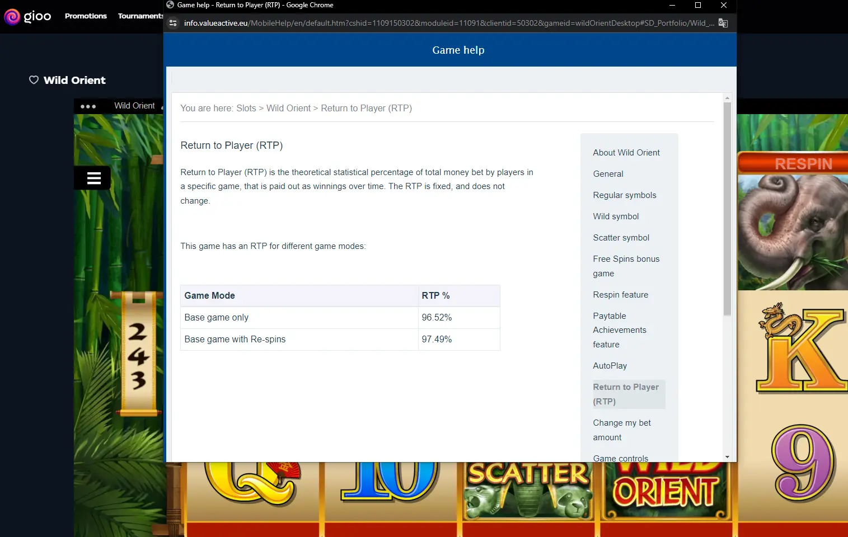Minimize the Game help Chrome window
Screen dimensions: 848x537
point(672,5)
